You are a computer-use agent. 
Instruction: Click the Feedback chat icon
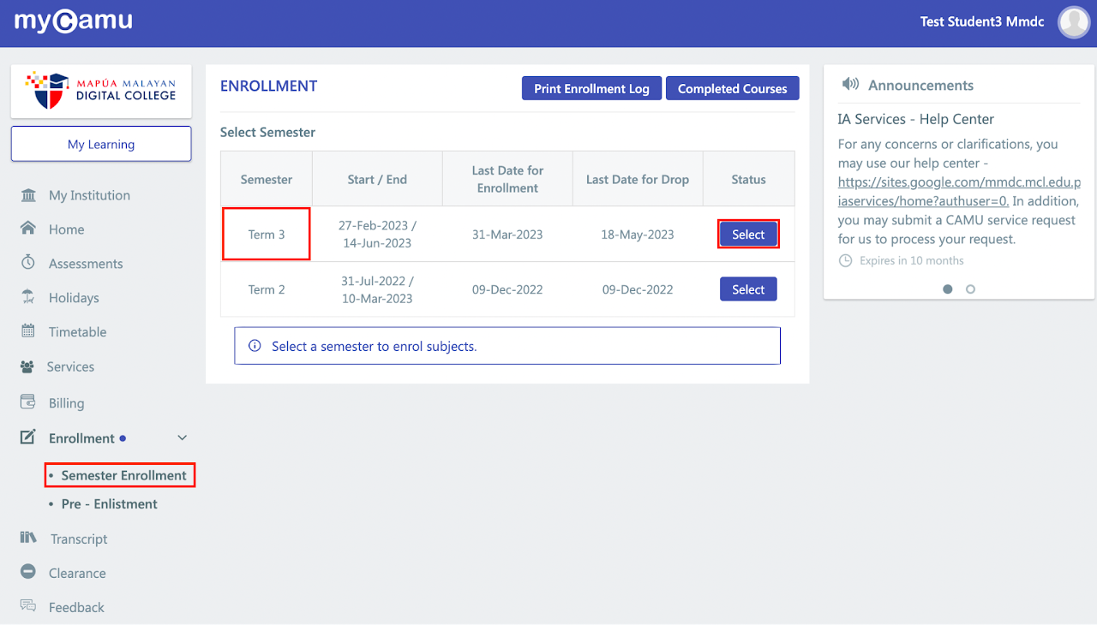click(x=28, y=606)
